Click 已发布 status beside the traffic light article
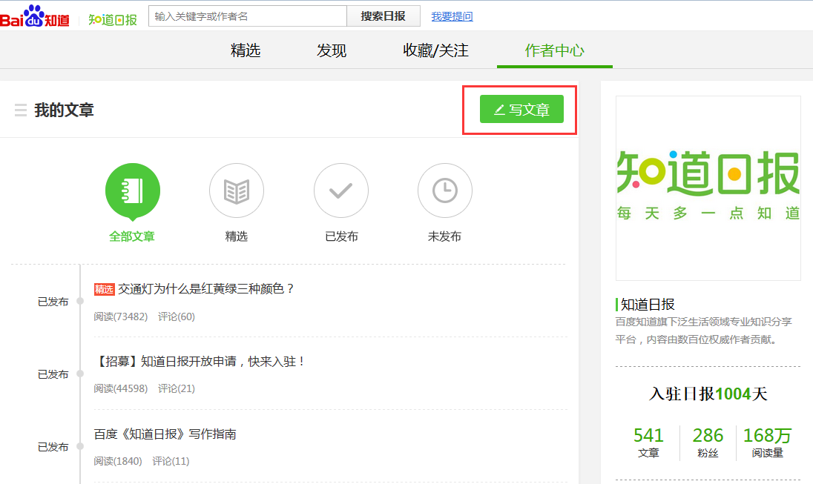813x484 pixels. [x=53, y=302]
